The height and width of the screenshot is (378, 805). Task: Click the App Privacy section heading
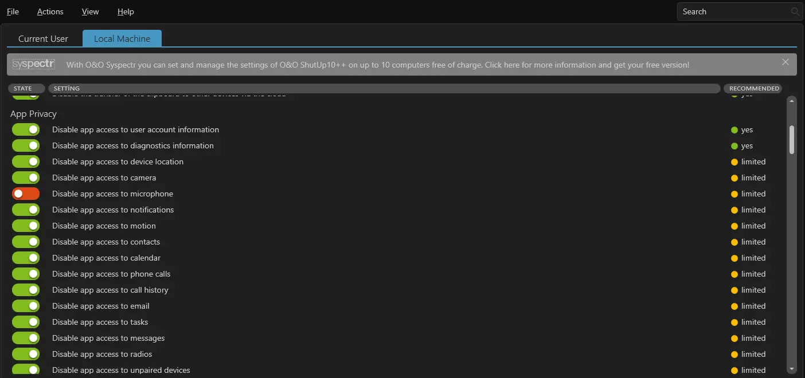(33, 113)
